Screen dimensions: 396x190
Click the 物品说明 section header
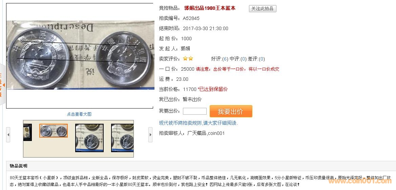point(18,166)
